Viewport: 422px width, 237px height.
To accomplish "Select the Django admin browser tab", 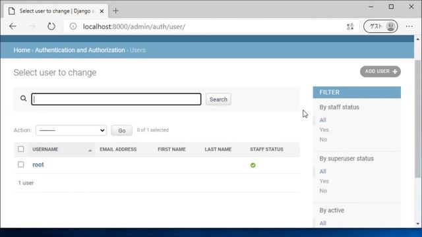I will (x=55, y=11).
